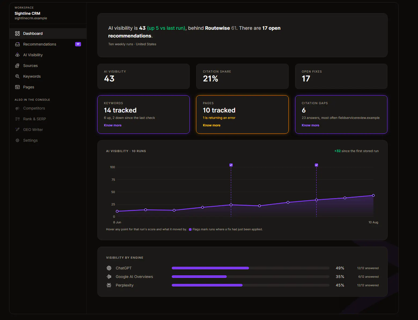Open Settings from the sidebar
This screenshot has width=418, height=320.
[x=48, y=140]
